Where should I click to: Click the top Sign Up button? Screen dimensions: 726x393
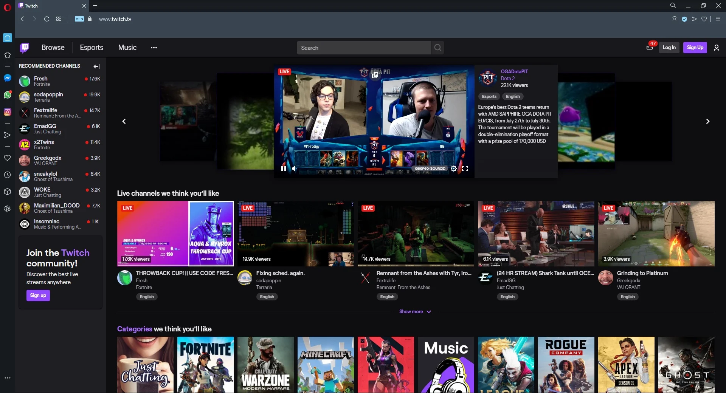click(x=695, y=48)
